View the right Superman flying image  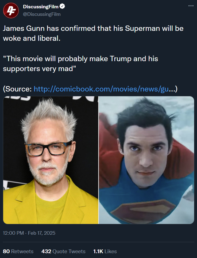coord(146,160)
